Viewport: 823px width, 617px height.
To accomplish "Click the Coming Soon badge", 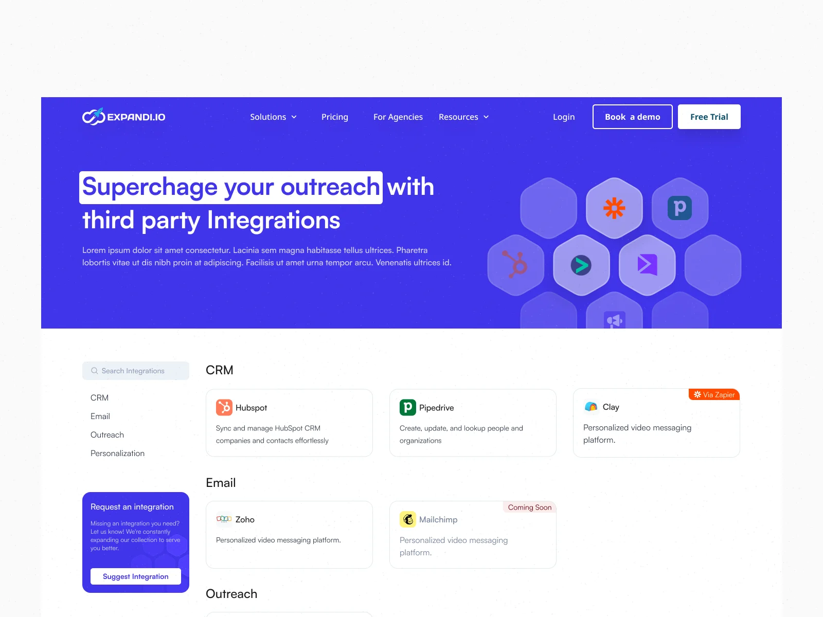I will (x=530, y=507).
